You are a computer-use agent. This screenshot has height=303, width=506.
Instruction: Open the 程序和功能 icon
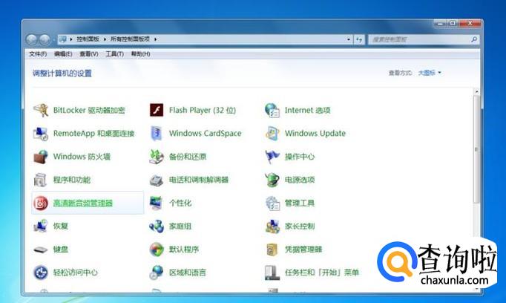click(41, 180)
